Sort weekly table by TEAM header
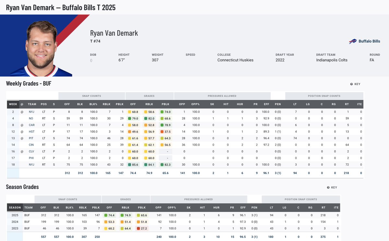Viewport: 389px width, 241px height. pos(32,104)
